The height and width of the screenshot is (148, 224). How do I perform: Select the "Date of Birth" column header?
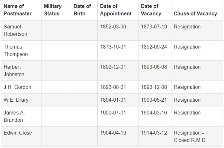82,10
